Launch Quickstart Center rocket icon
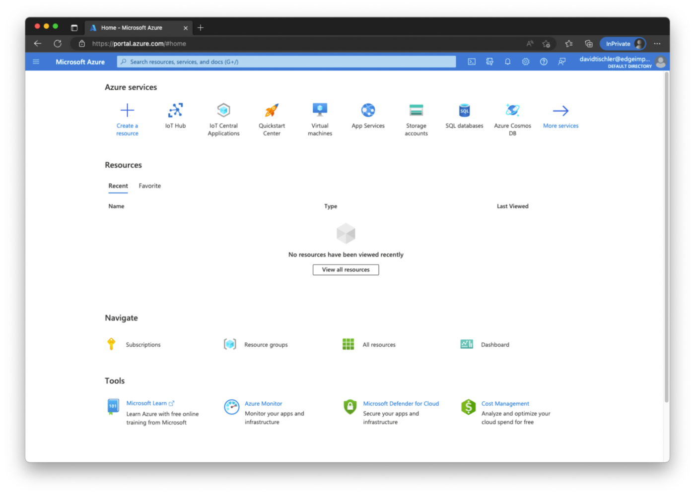695x496 pixels. pyautogui.click(x=272, y=110)
